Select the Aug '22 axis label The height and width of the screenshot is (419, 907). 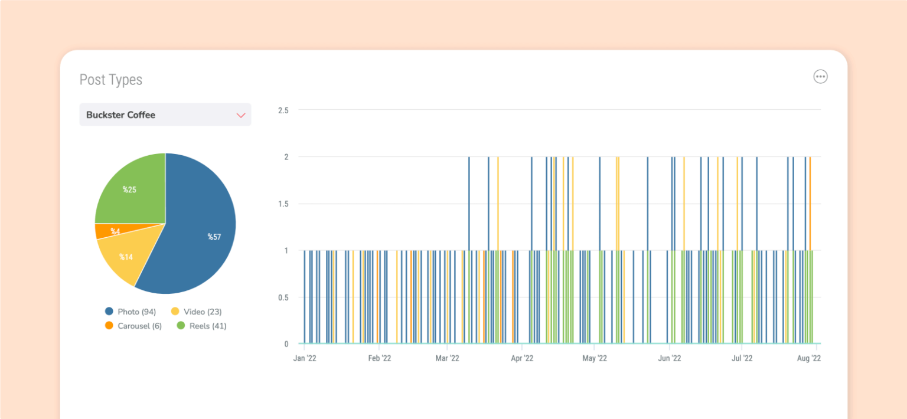tap(808, 358)
